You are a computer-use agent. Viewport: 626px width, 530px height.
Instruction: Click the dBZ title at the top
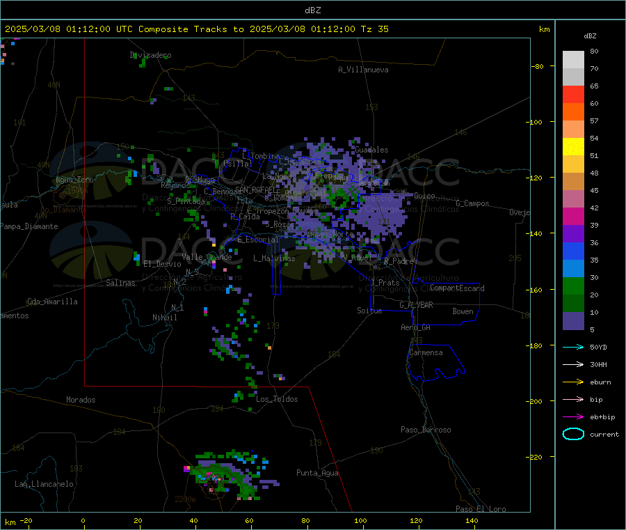[312, 10]
